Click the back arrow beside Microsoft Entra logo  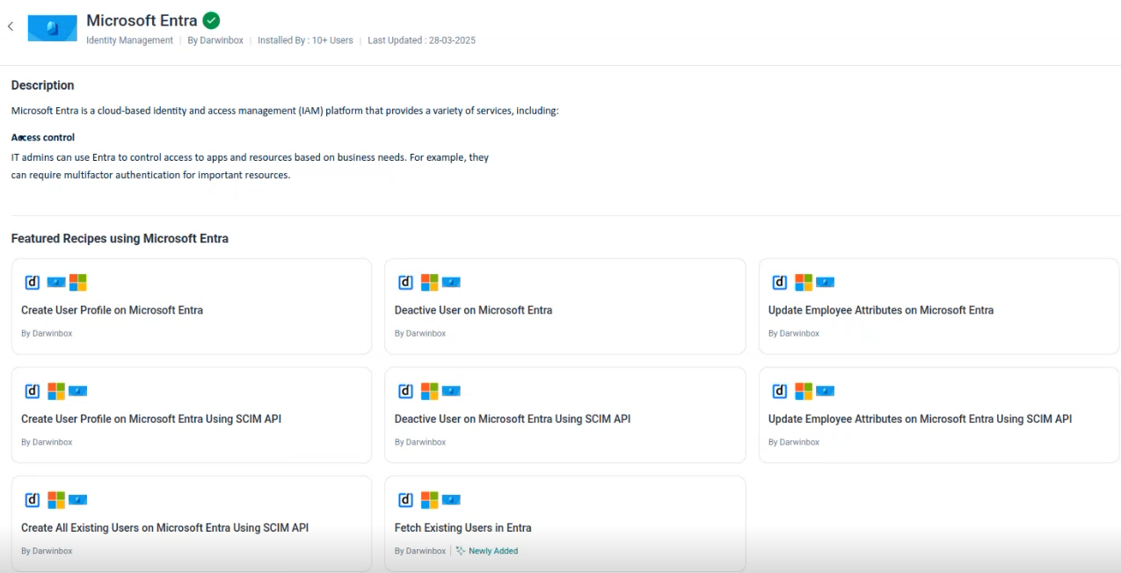pyautogui.click(x=11, y=26)
